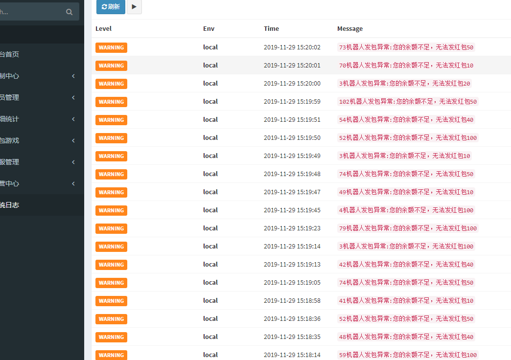Click the WARNING badge on the 15:19:05 row
The image size is (511, 360).
coord(111,283)
